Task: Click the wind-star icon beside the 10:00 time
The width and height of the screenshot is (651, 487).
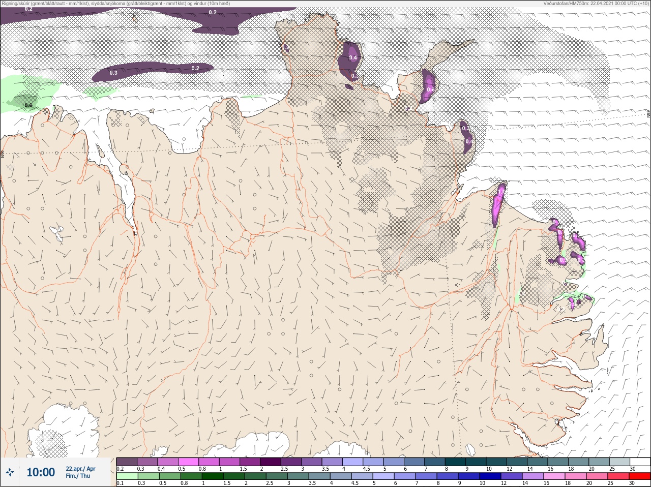Action: click(10, 472)
